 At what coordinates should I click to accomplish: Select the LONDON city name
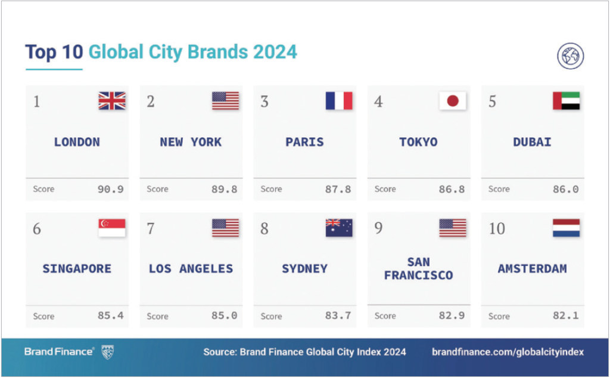(x=77, y=142)
